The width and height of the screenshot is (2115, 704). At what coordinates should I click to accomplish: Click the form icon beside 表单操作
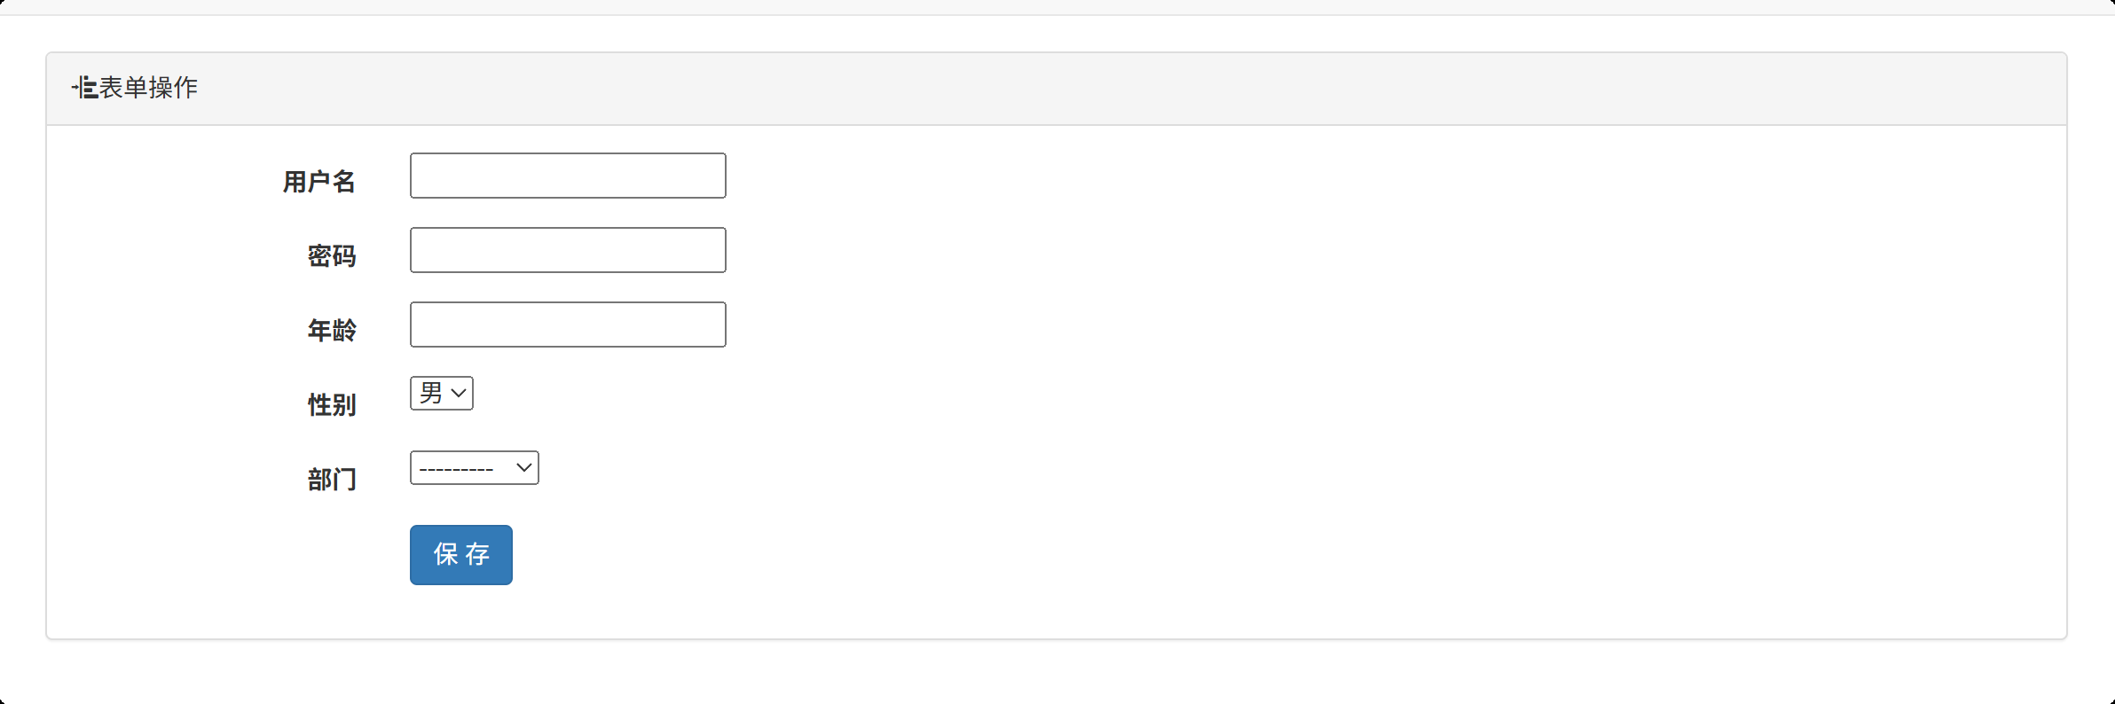(85, 88)
